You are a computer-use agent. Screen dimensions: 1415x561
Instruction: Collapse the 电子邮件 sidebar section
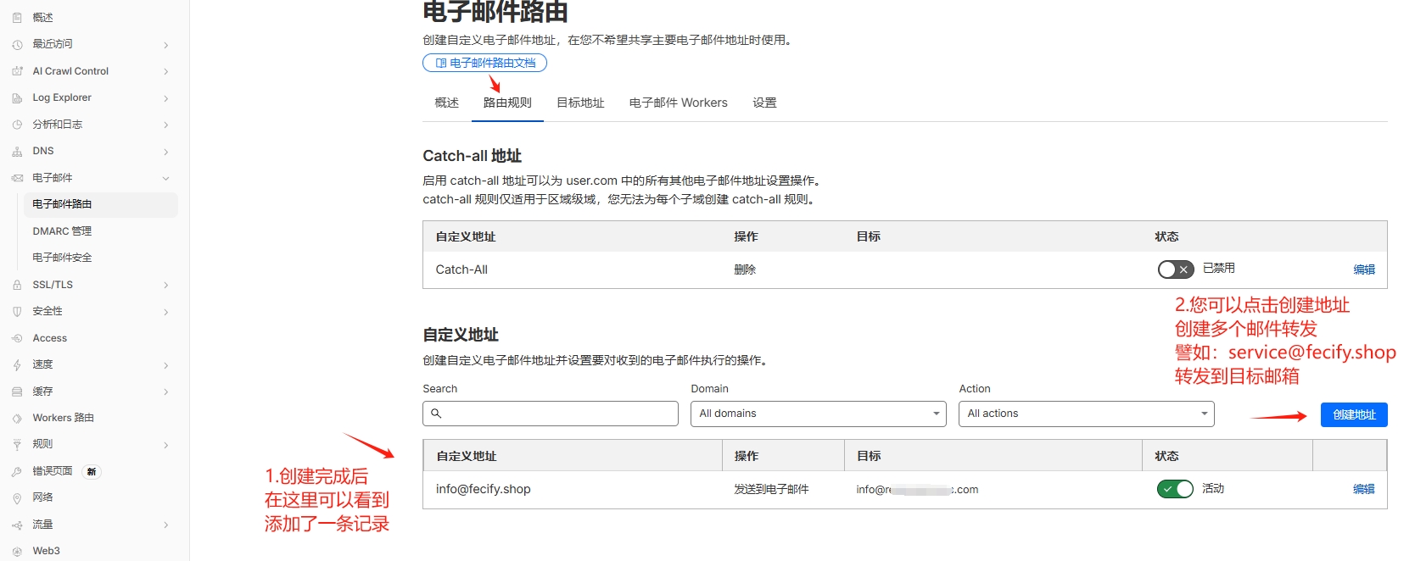pyautogui.click(x=166, y=178)
